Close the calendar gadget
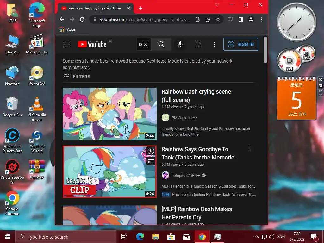 point(321,79)
